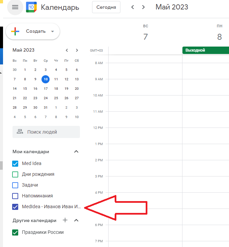Collapse the Другие календари section

[x=76, y=220]
